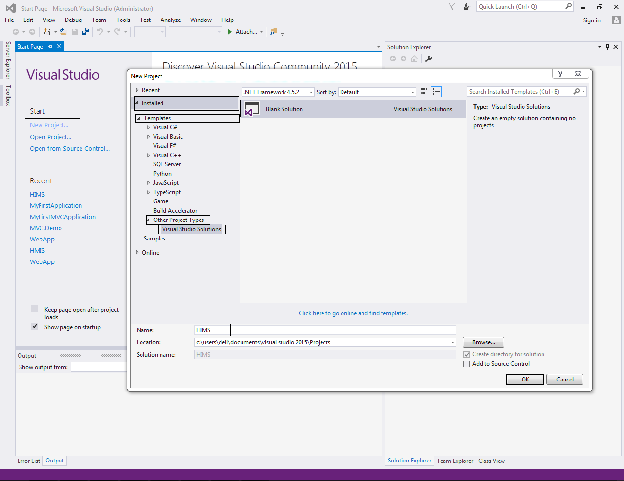The width and height of the screenshot is (624, 481).
Task: Disable Show page on startup
Action: (34, 326)
